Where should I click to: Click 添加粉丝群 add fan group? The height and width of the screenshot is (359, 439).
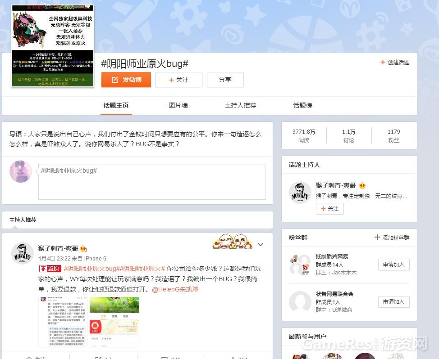tap(392, 238)
